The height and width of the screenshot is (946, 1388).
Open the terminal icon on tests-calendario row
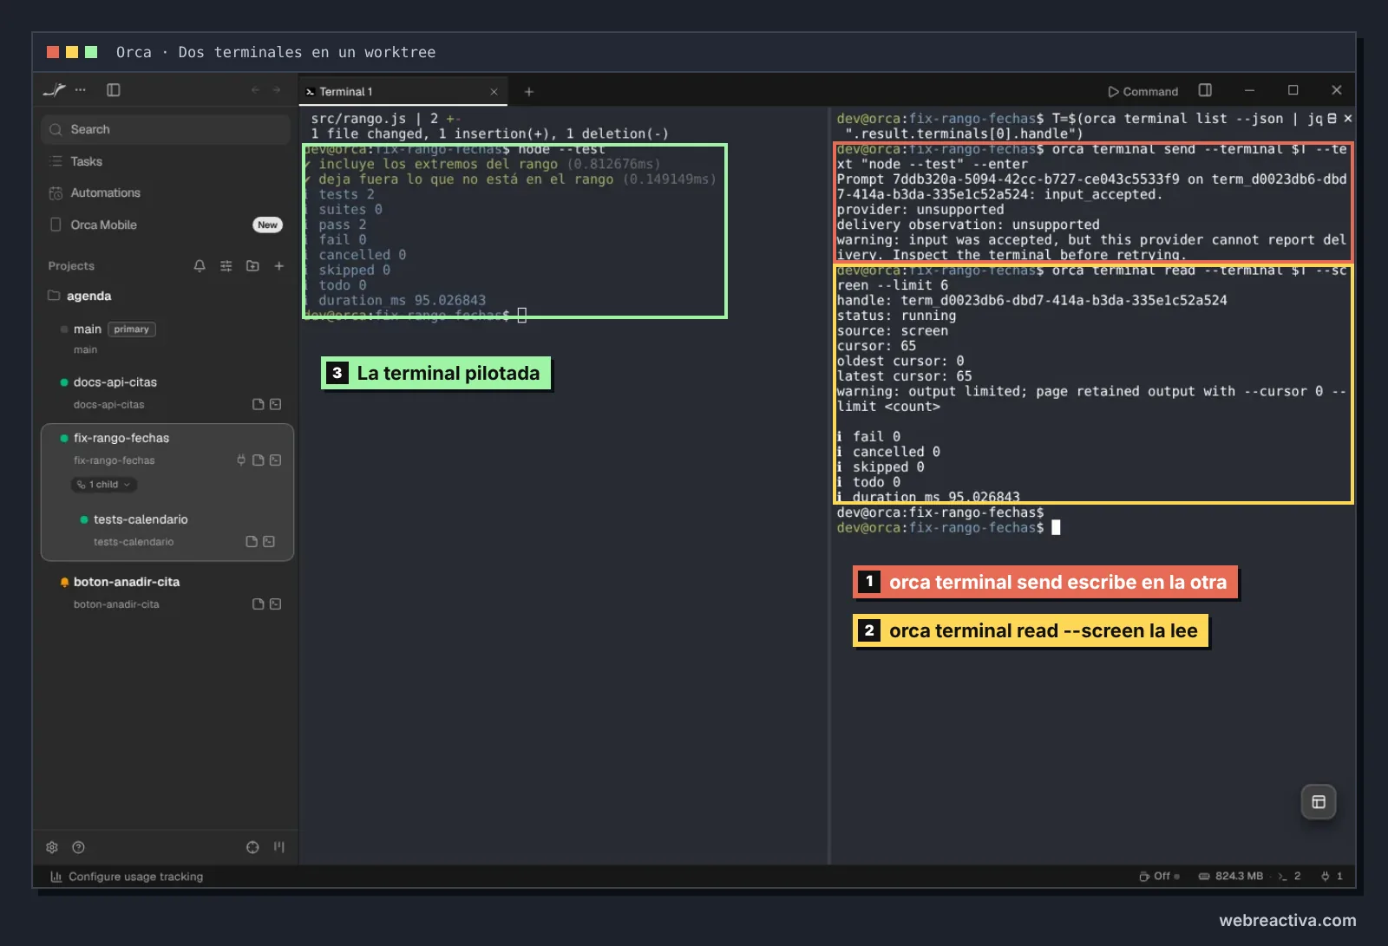tap(269, 541)
